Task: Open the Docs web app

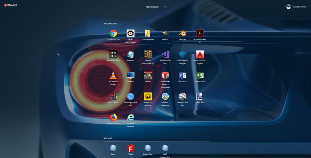Action: point(113,148)
